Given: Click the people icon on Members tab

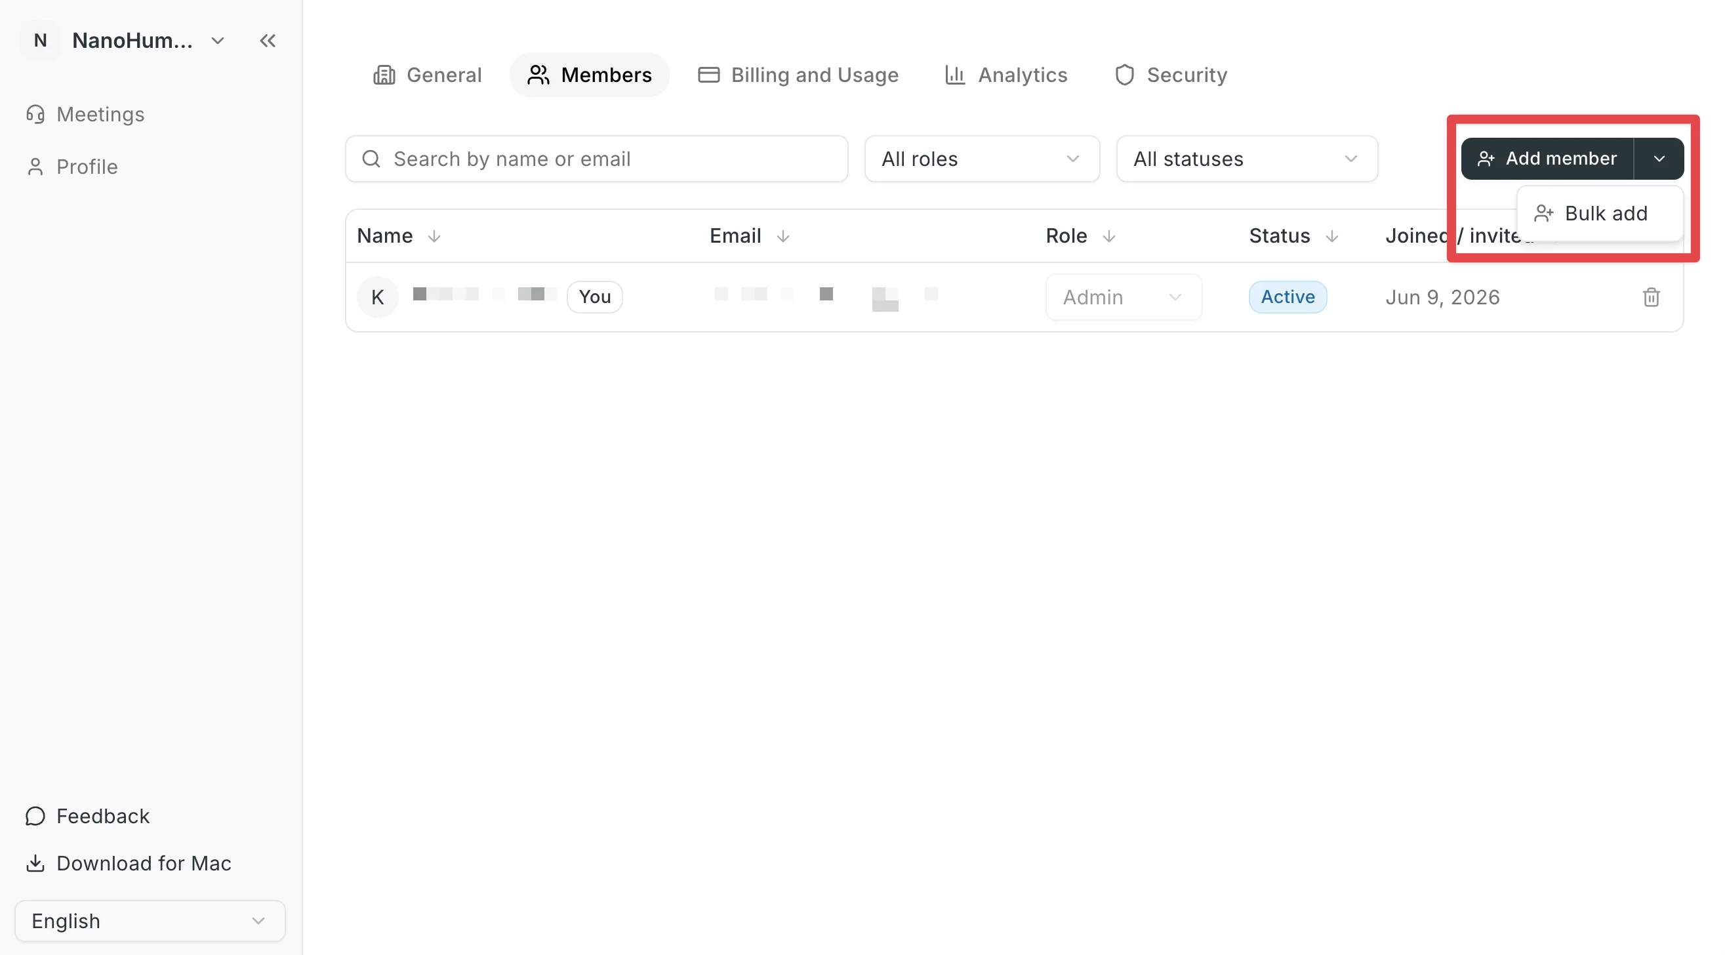Looking at the screenshot, I should point(538,75).
